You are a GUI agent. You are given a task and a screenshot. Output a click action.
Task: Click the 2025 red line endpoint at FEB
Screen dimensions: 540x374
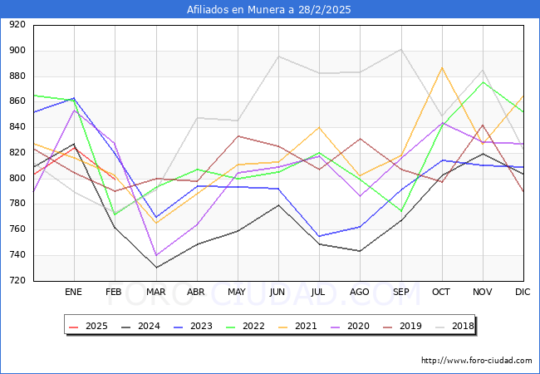point(115,179)
